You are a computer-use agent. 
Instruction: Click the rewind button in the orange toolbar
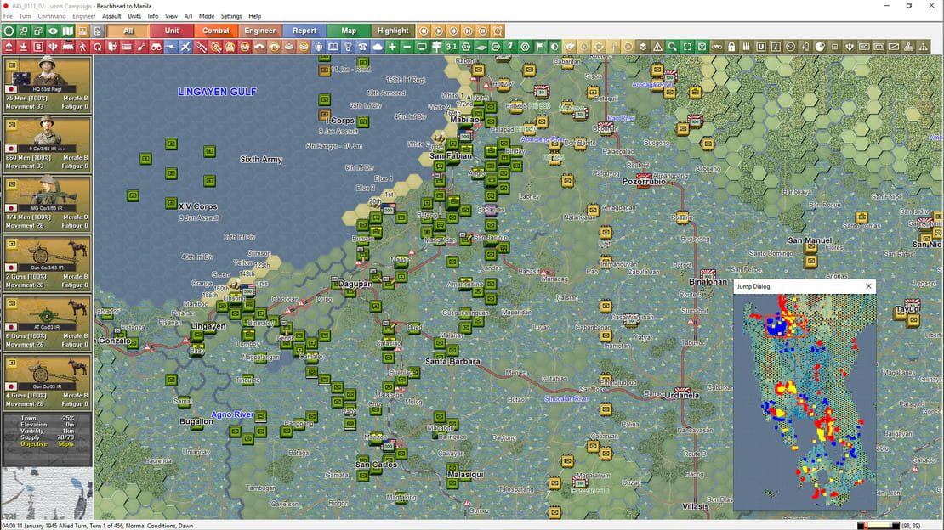click(424, 31)
